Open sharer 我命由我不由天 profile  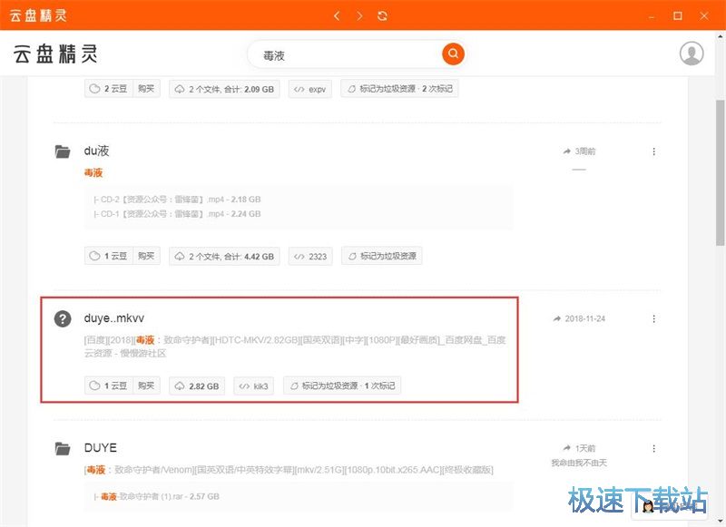579,463
